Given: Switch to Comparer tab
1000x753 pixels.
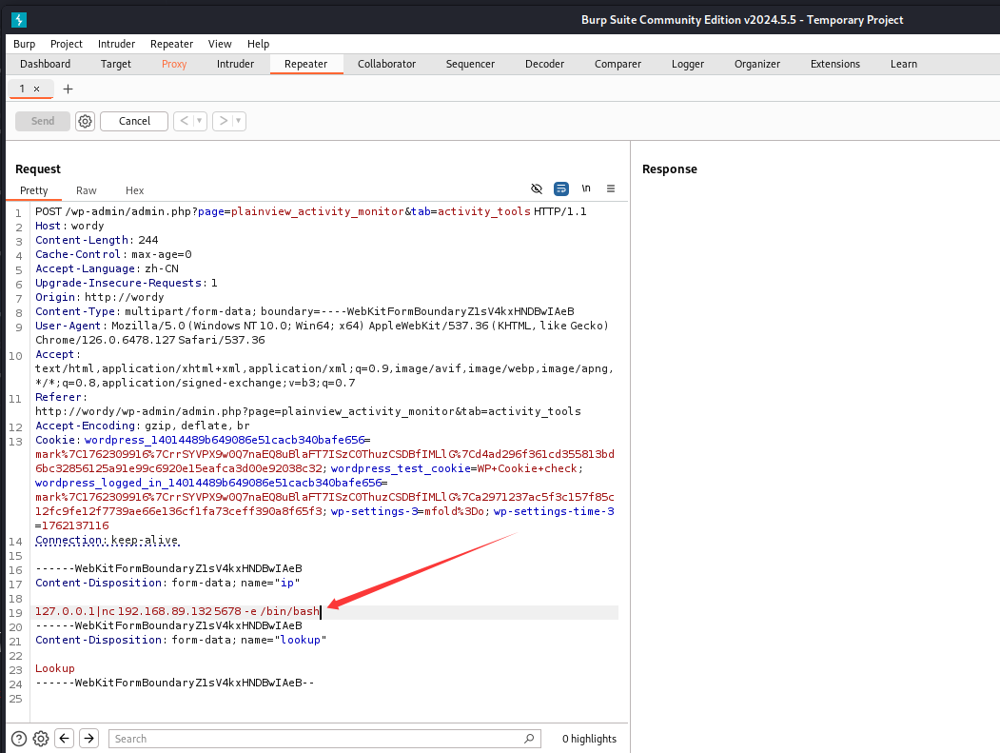Looking at the screenshot, I should tap(618, 64).
